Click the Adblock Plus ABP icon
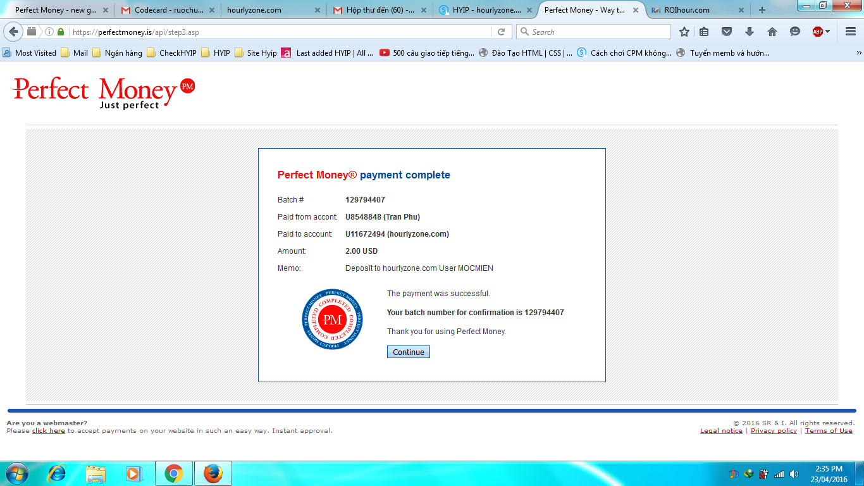Viewport: 864px width, 486px height. coord(818,32)
